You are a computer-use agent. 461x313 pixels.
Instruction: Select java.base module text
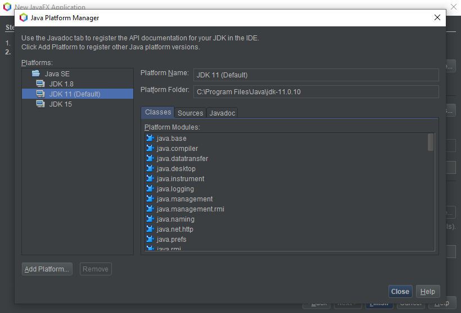(171, 139)
